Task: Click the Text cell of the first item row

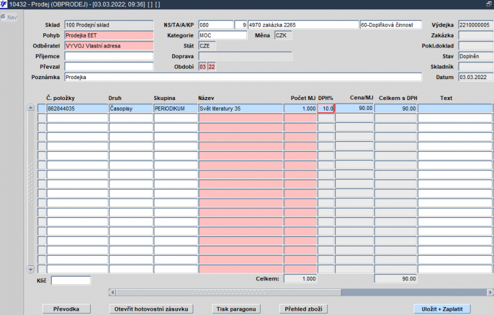Action: pos(455,108)
